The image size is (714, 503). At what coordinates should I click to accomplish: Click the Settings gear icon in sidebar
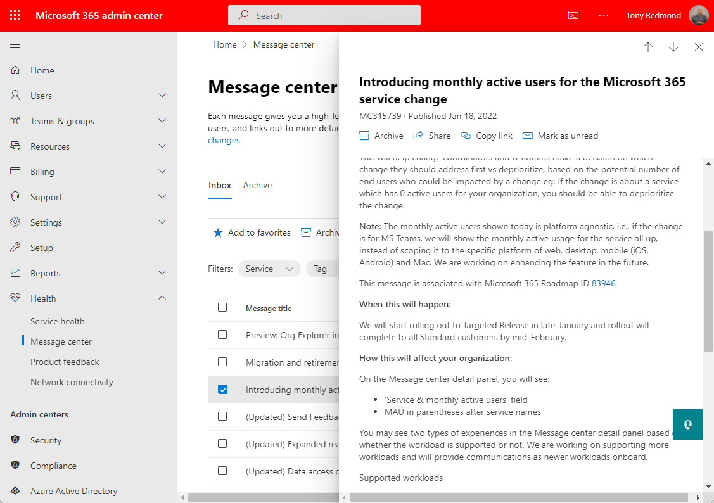(15, 222)
